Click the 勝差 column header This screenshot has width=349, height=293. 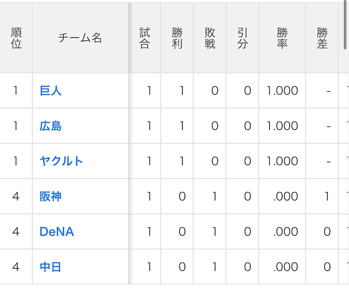(x=322, y=38)
